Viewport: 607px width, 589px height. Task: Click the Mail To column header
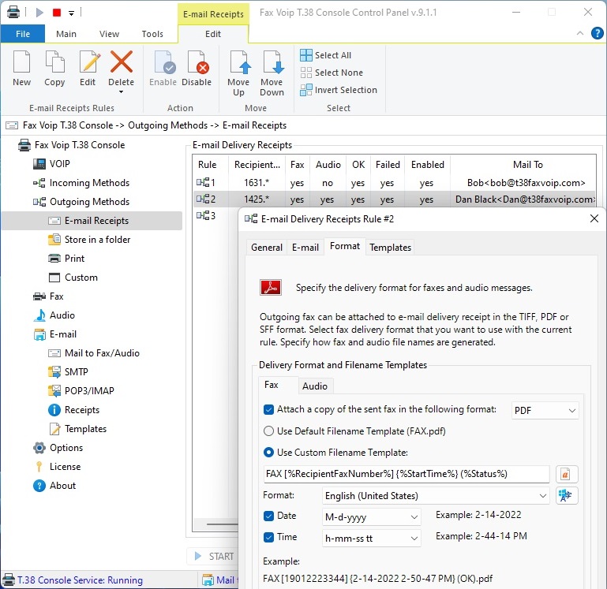click(527, 165)
